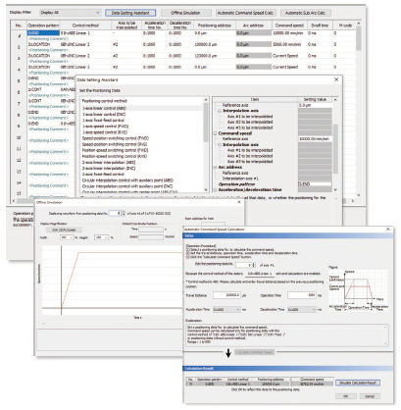Screen dimensions: 401x410
Task: Launch Offline Simulation from the top toolbar
Action: 185,13
